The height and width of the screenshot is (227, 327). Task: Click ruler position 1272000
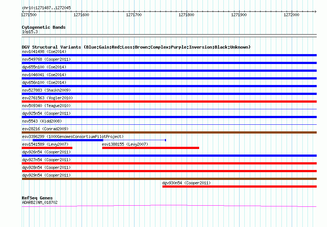point(292,15)
